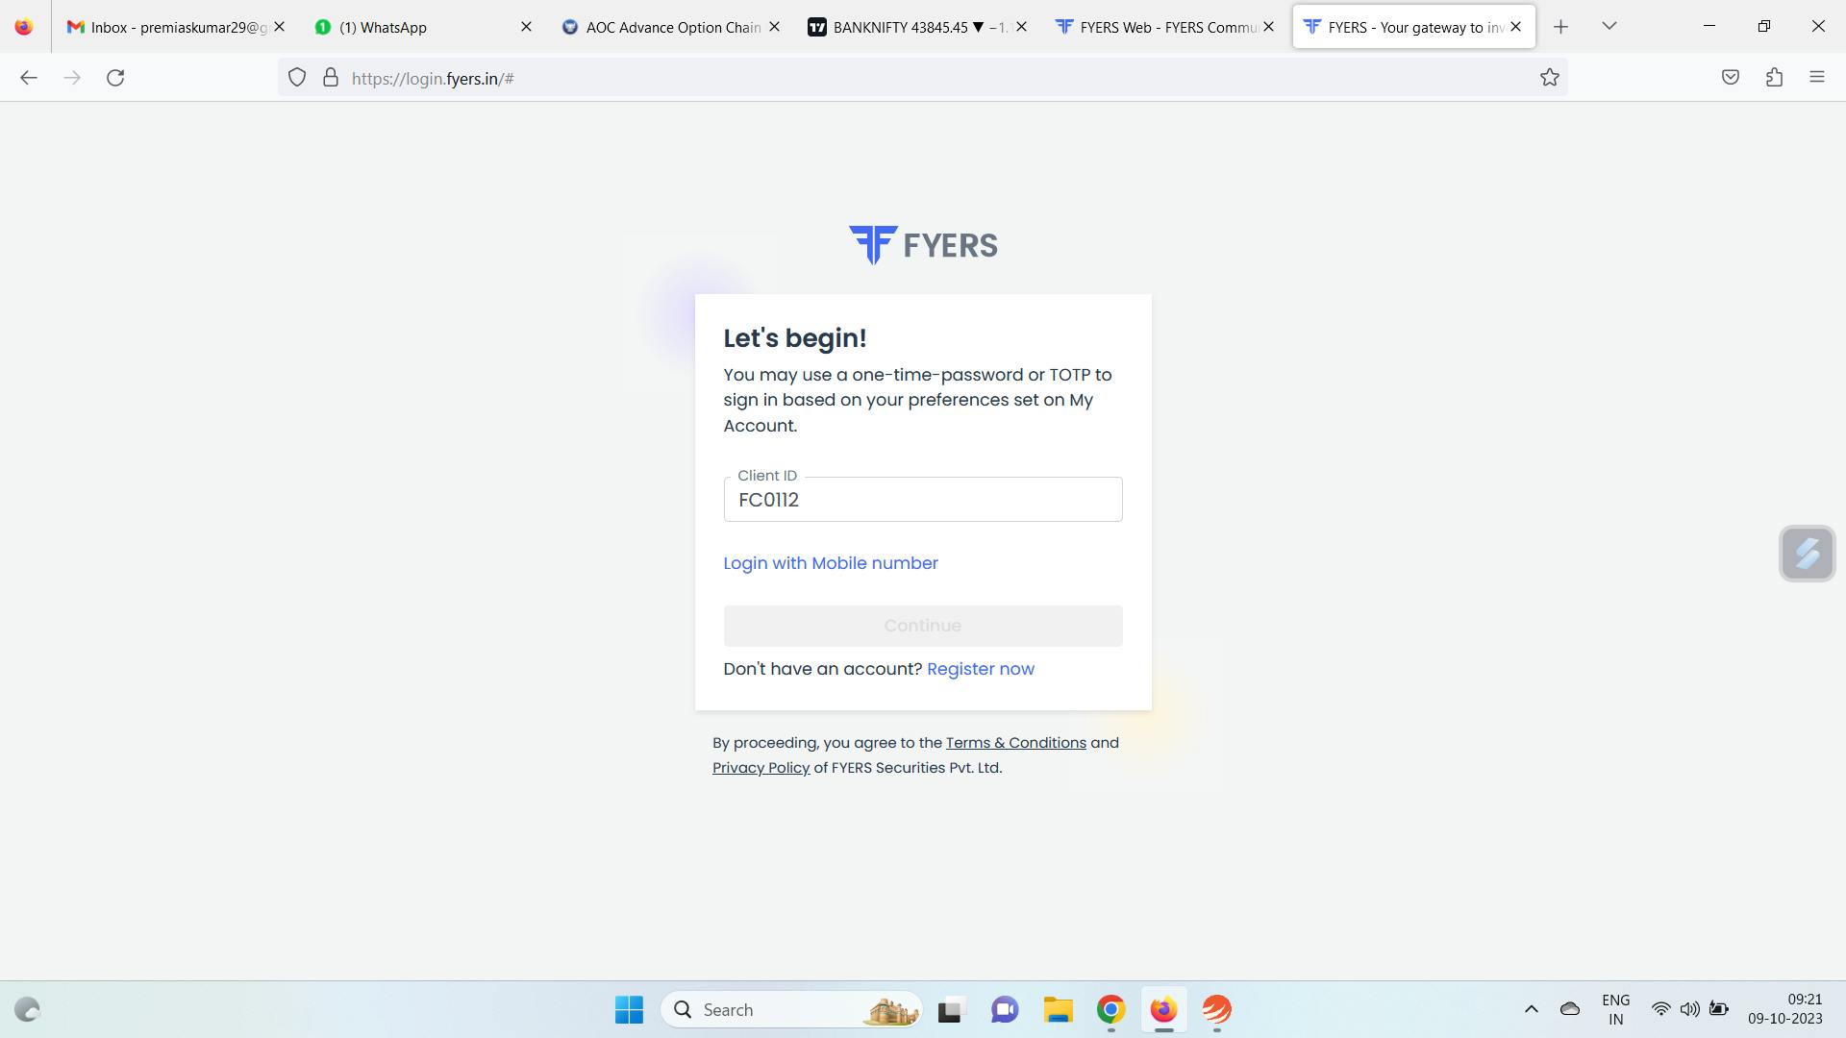The image size is (1846, 1038).
Task: Open the Wi-Fi network tray icon
Action: (1660, 1010)
